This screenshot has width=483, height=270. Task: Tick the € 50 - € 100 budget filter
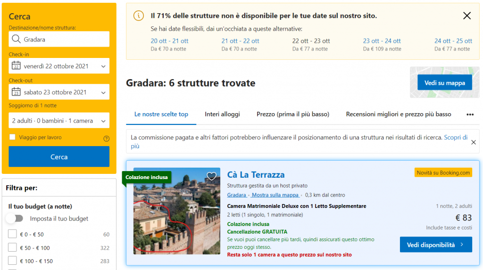pos(12,248)
